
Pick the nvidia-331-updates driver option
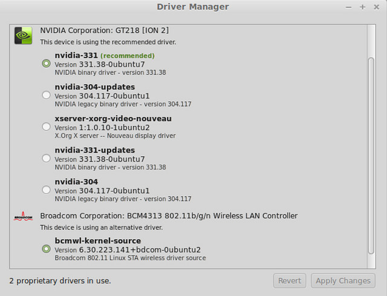click(x=47, y=158)
